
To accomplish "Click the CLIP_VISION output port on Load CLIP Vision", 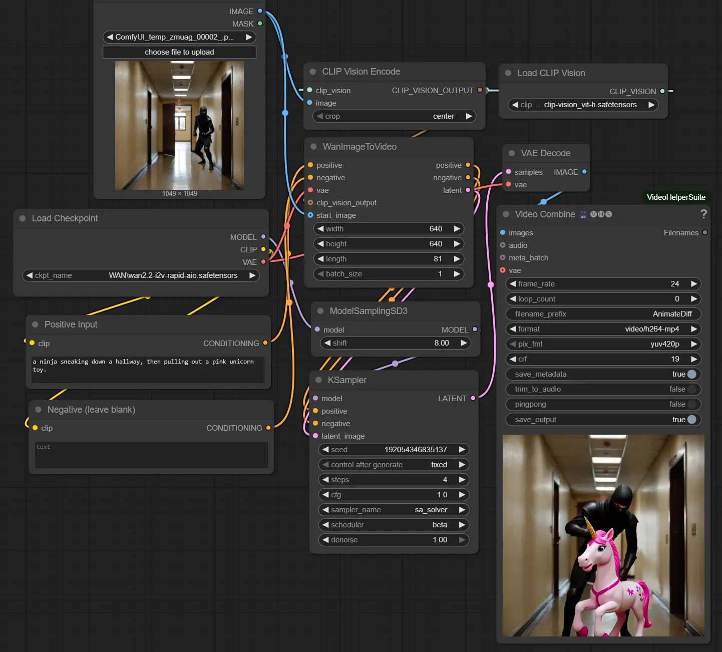I will pos(662,91).
